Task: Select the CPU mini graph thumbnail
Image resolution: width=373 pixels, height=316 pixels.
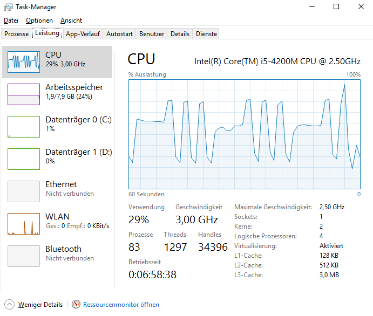Action: tap(24, 62)
